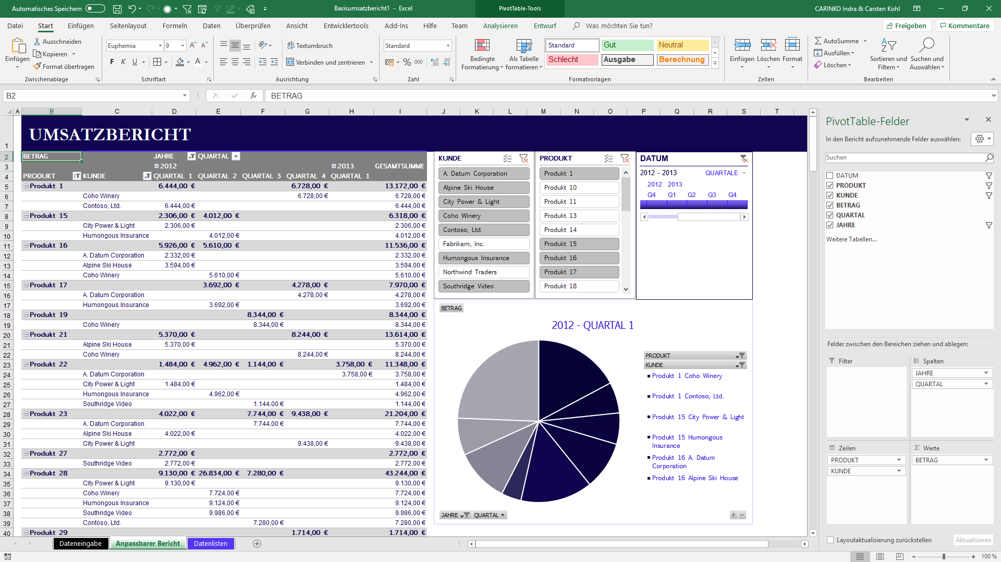Select Fabrikam, Inc. in KUNDE slicer
The width and height of the screenshot is (1001, 562).
[483, 244]
